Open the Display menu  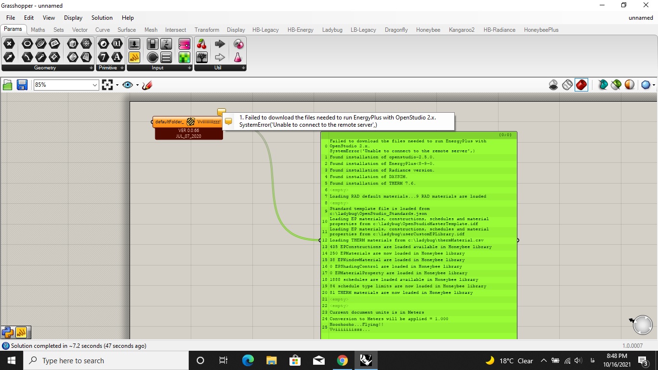73,18
